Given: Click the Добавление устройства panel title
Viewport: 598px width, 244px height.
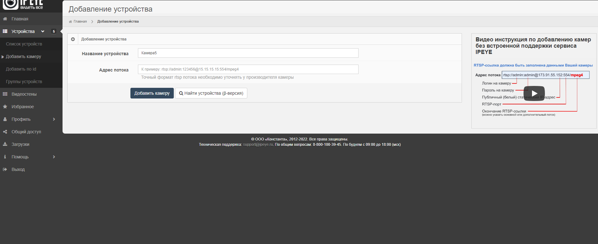Looking at the screenshot, I should coord(104,39).
